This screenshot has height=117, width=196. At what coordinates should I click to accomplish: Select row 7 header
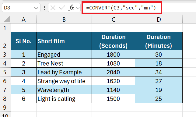coord(5,90)
